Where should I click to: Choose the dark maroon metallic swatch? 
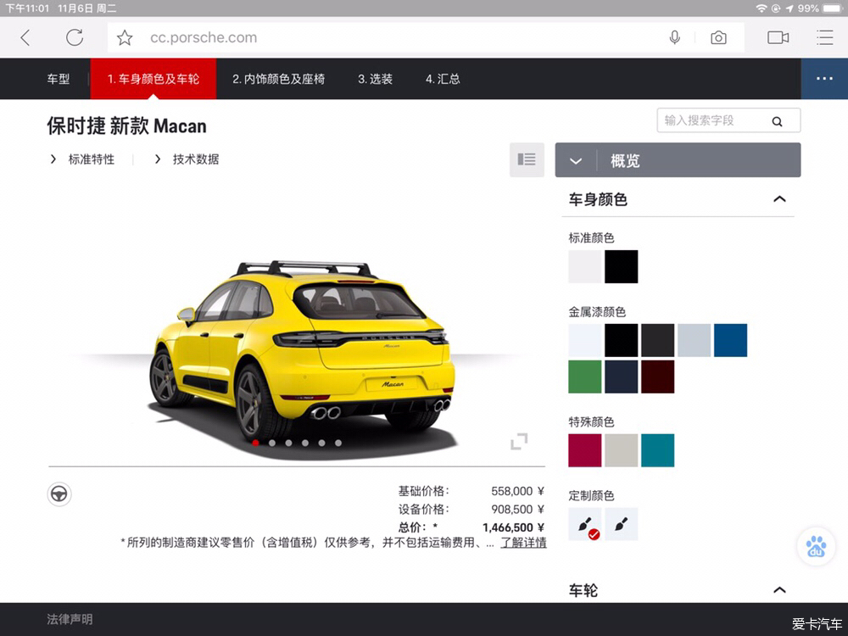click(x=658, y=377)
